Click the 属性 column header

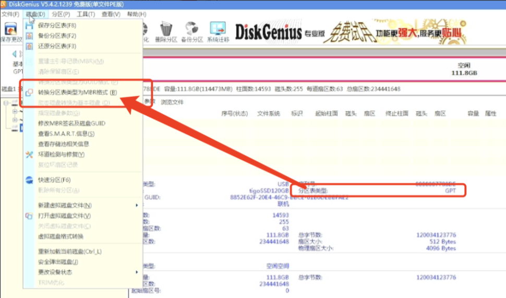coord(490,114)
